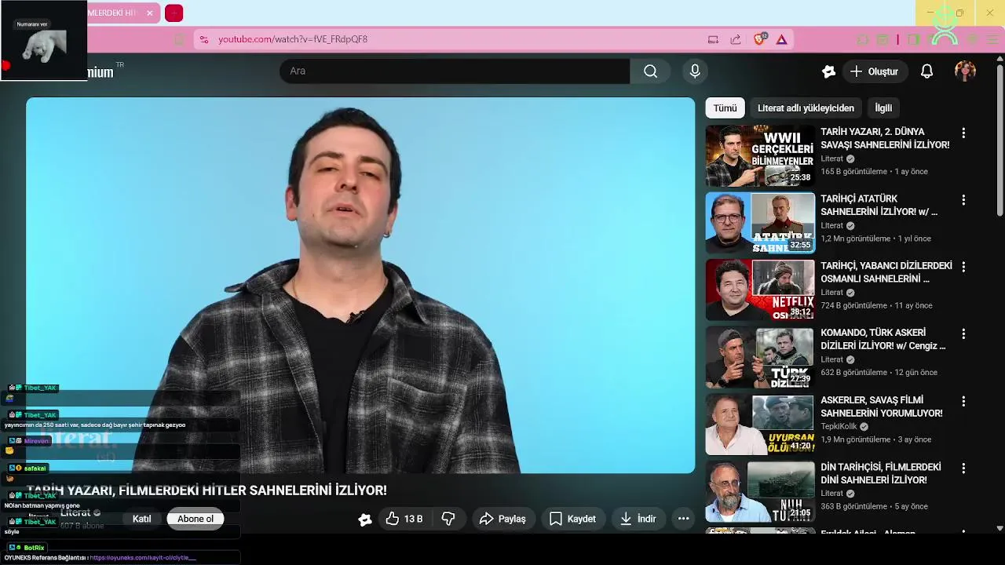Click BotRix username in chat overlay
1005x565 pixels.
(34, 548)
